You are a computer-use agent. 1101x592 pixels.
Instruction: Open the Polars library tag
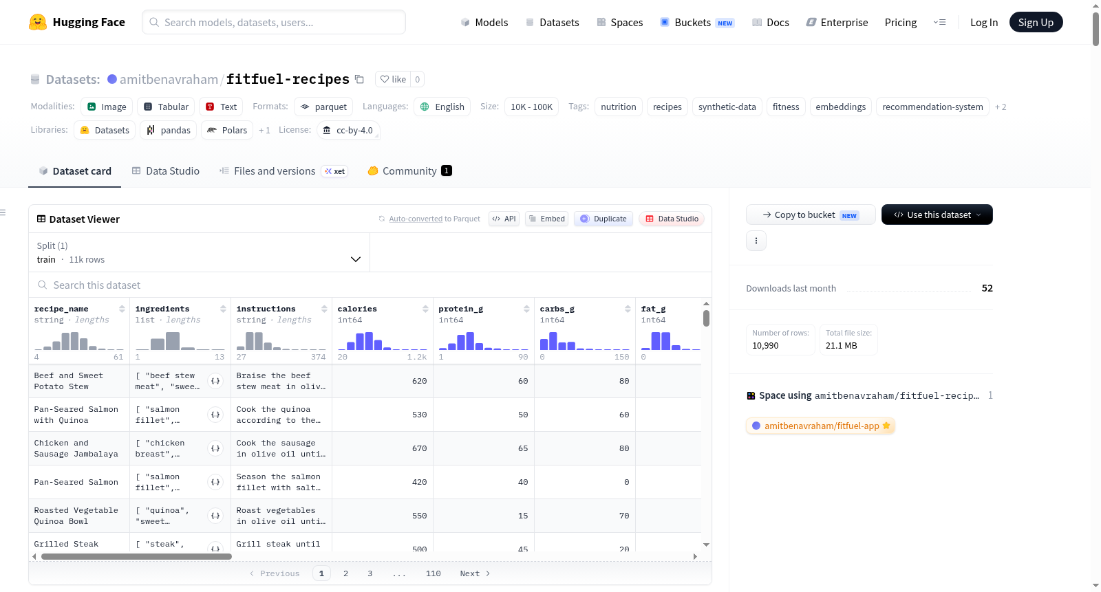227,130
